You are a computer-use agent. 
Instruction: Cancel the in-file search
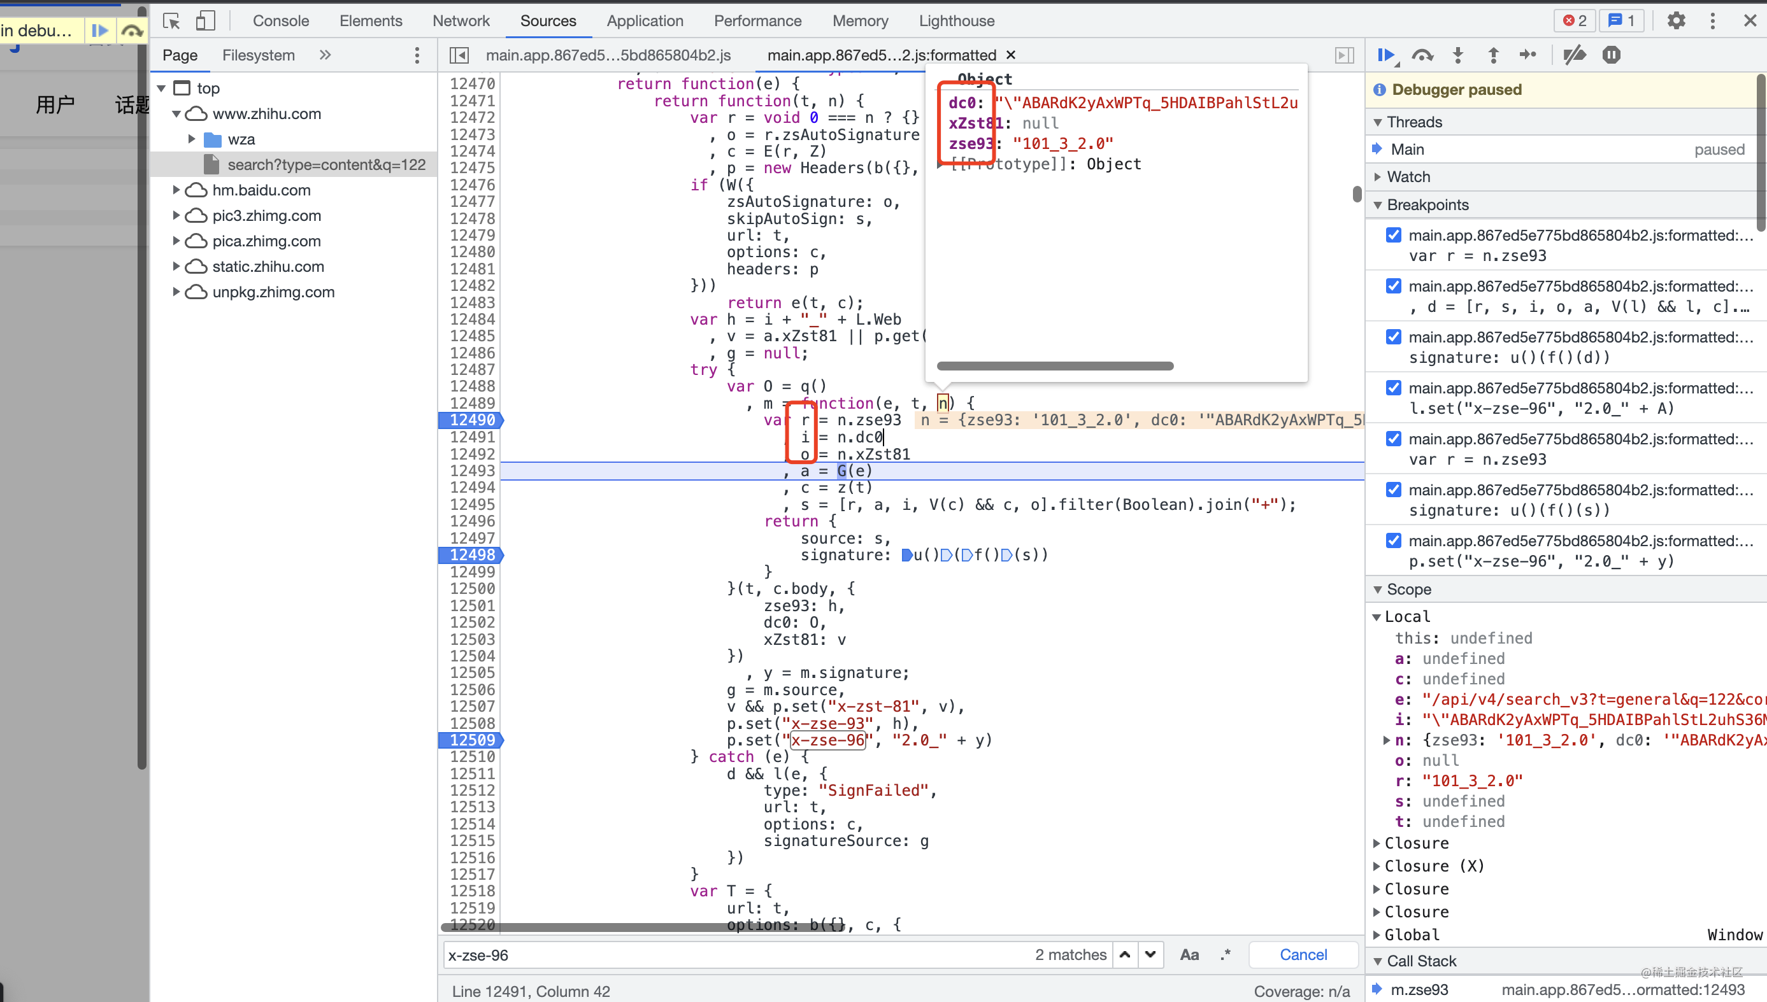[x=1303, y=954]
